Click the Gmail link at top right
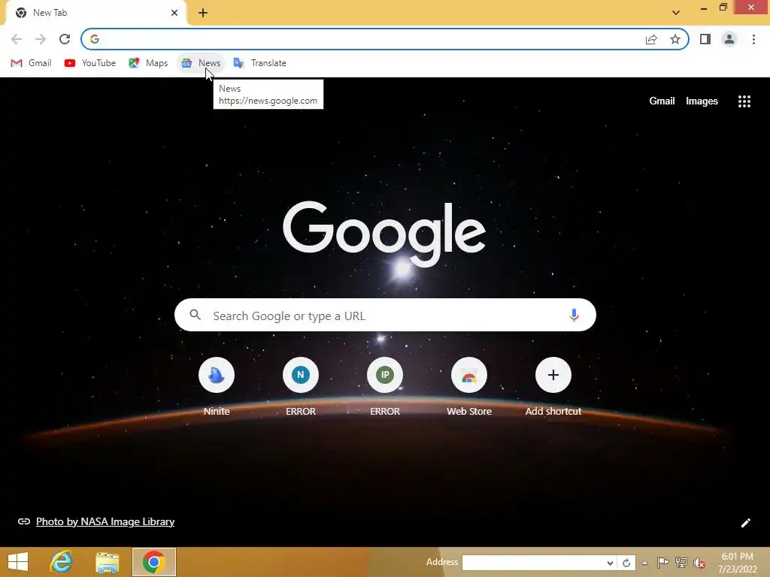Image resolution: width=770 pixels, height=577 pixels. [x=662, y=101]
